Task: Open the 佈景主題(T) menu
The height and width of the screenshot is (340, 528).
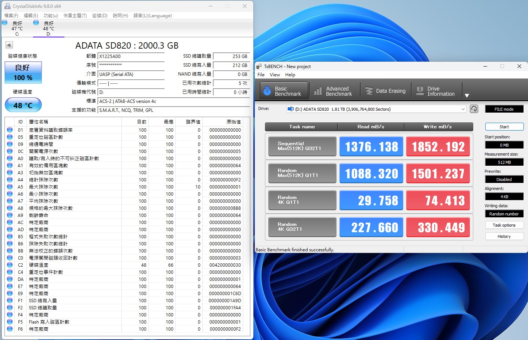Action: click(x=75, y=16)
